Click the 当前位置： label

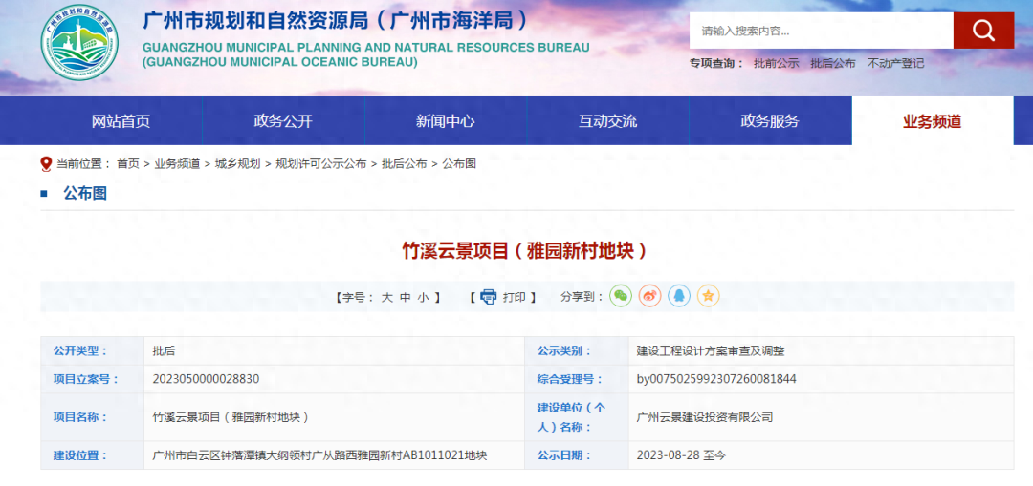pyautogui.click(x=83, y=164)
